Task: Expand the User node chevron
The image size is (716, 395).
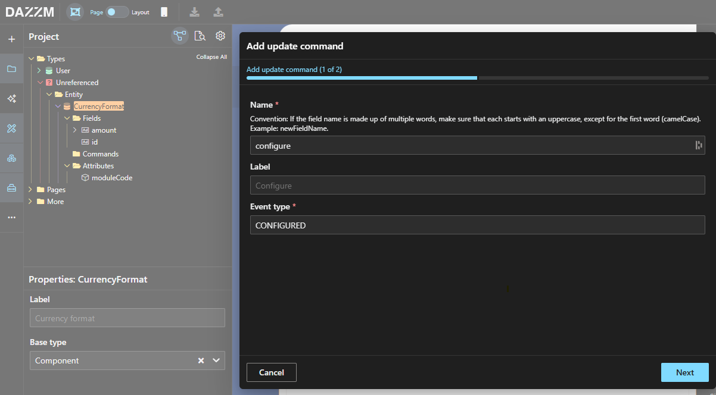Action: [x=39, y=71]
